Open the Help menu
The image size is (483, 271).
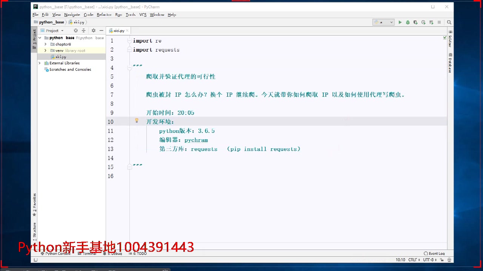tap(172, 15)
